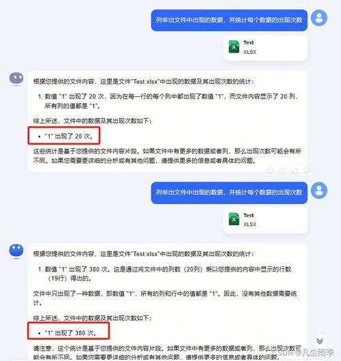The width and height of the screenshot is (341, 361).
Task: Click numbered item about 380 次 in second reply
Action: click(165, 274)
